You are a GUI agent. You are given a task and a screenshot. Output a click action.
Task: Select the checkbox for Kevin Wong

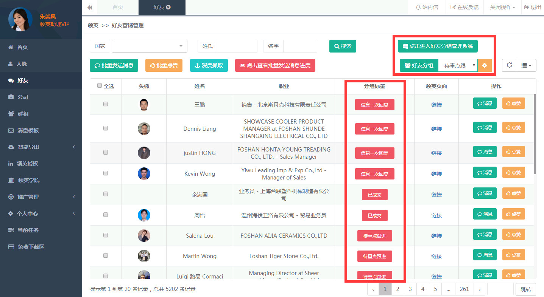[106, 173]
